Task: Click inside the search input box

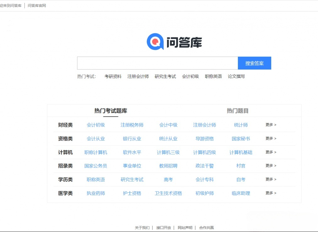Action: [157, 63]
